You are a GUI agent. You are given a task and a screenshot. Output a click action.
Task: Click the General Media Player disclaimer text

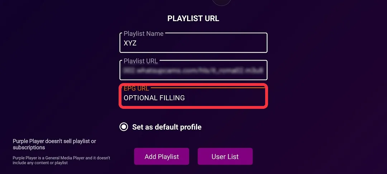(62, 160)
